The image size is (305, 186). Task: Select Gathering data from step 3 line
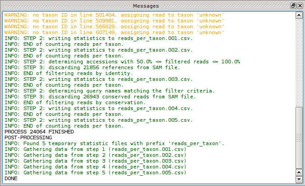coord(95,161)
